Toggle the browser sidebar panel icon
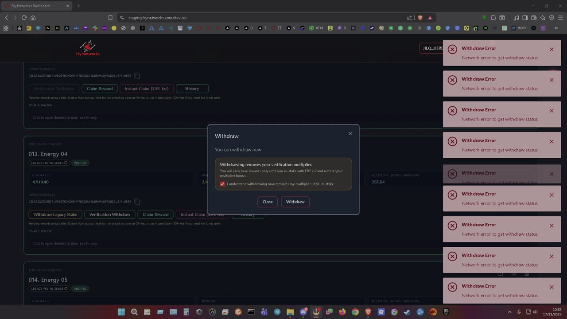Screen dimensions: 567x319 pos(525,18)
